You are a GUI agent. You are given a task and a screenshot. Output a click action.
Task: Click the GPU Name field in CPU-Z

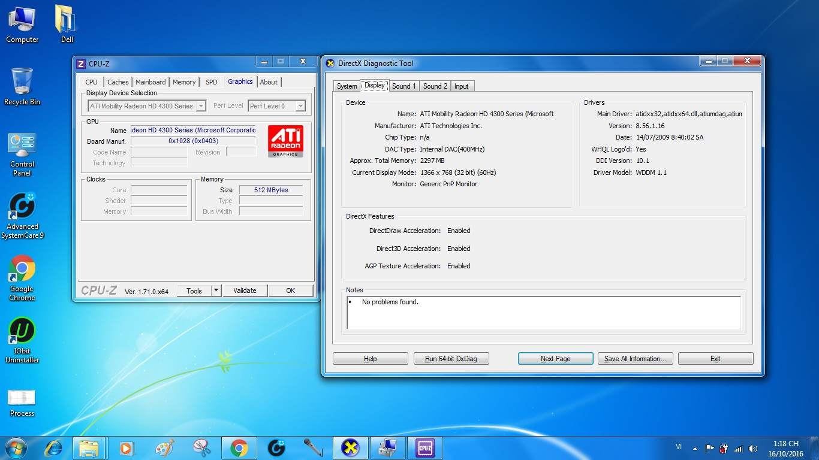coord(193,130)
